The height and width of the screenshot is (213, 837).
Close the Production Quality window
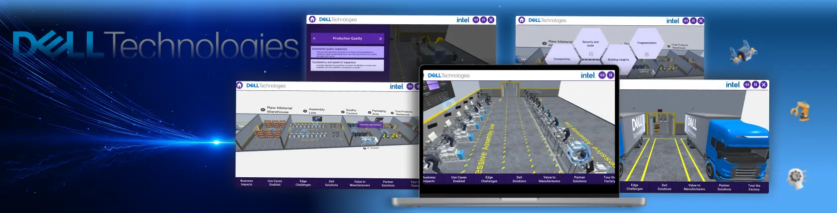(x=491, y=20)
